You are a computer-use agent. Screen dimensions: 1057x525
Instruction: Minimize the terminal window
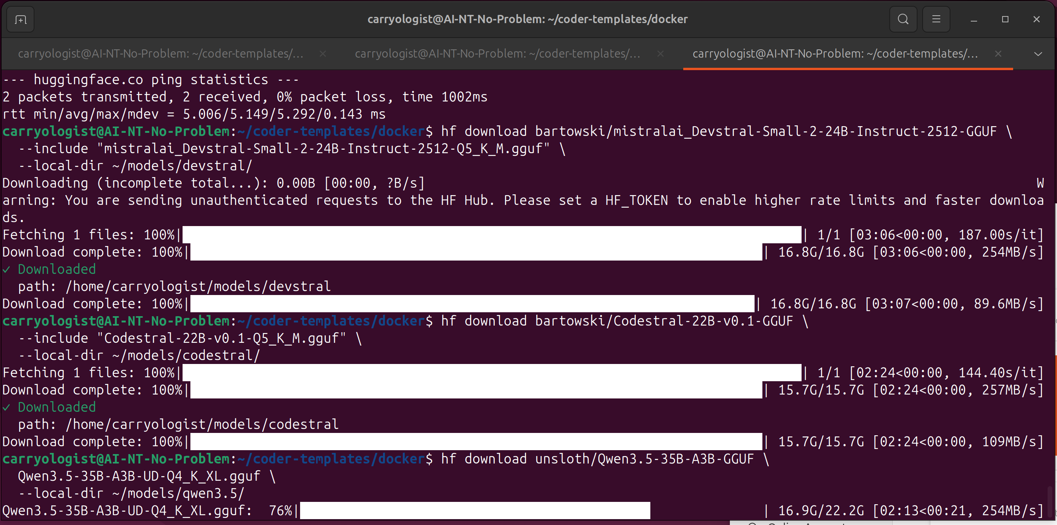click(973, 19)
